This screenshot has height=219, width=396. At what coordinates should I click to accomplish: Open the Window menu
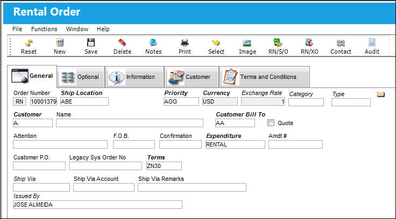(x=77, y=29)
